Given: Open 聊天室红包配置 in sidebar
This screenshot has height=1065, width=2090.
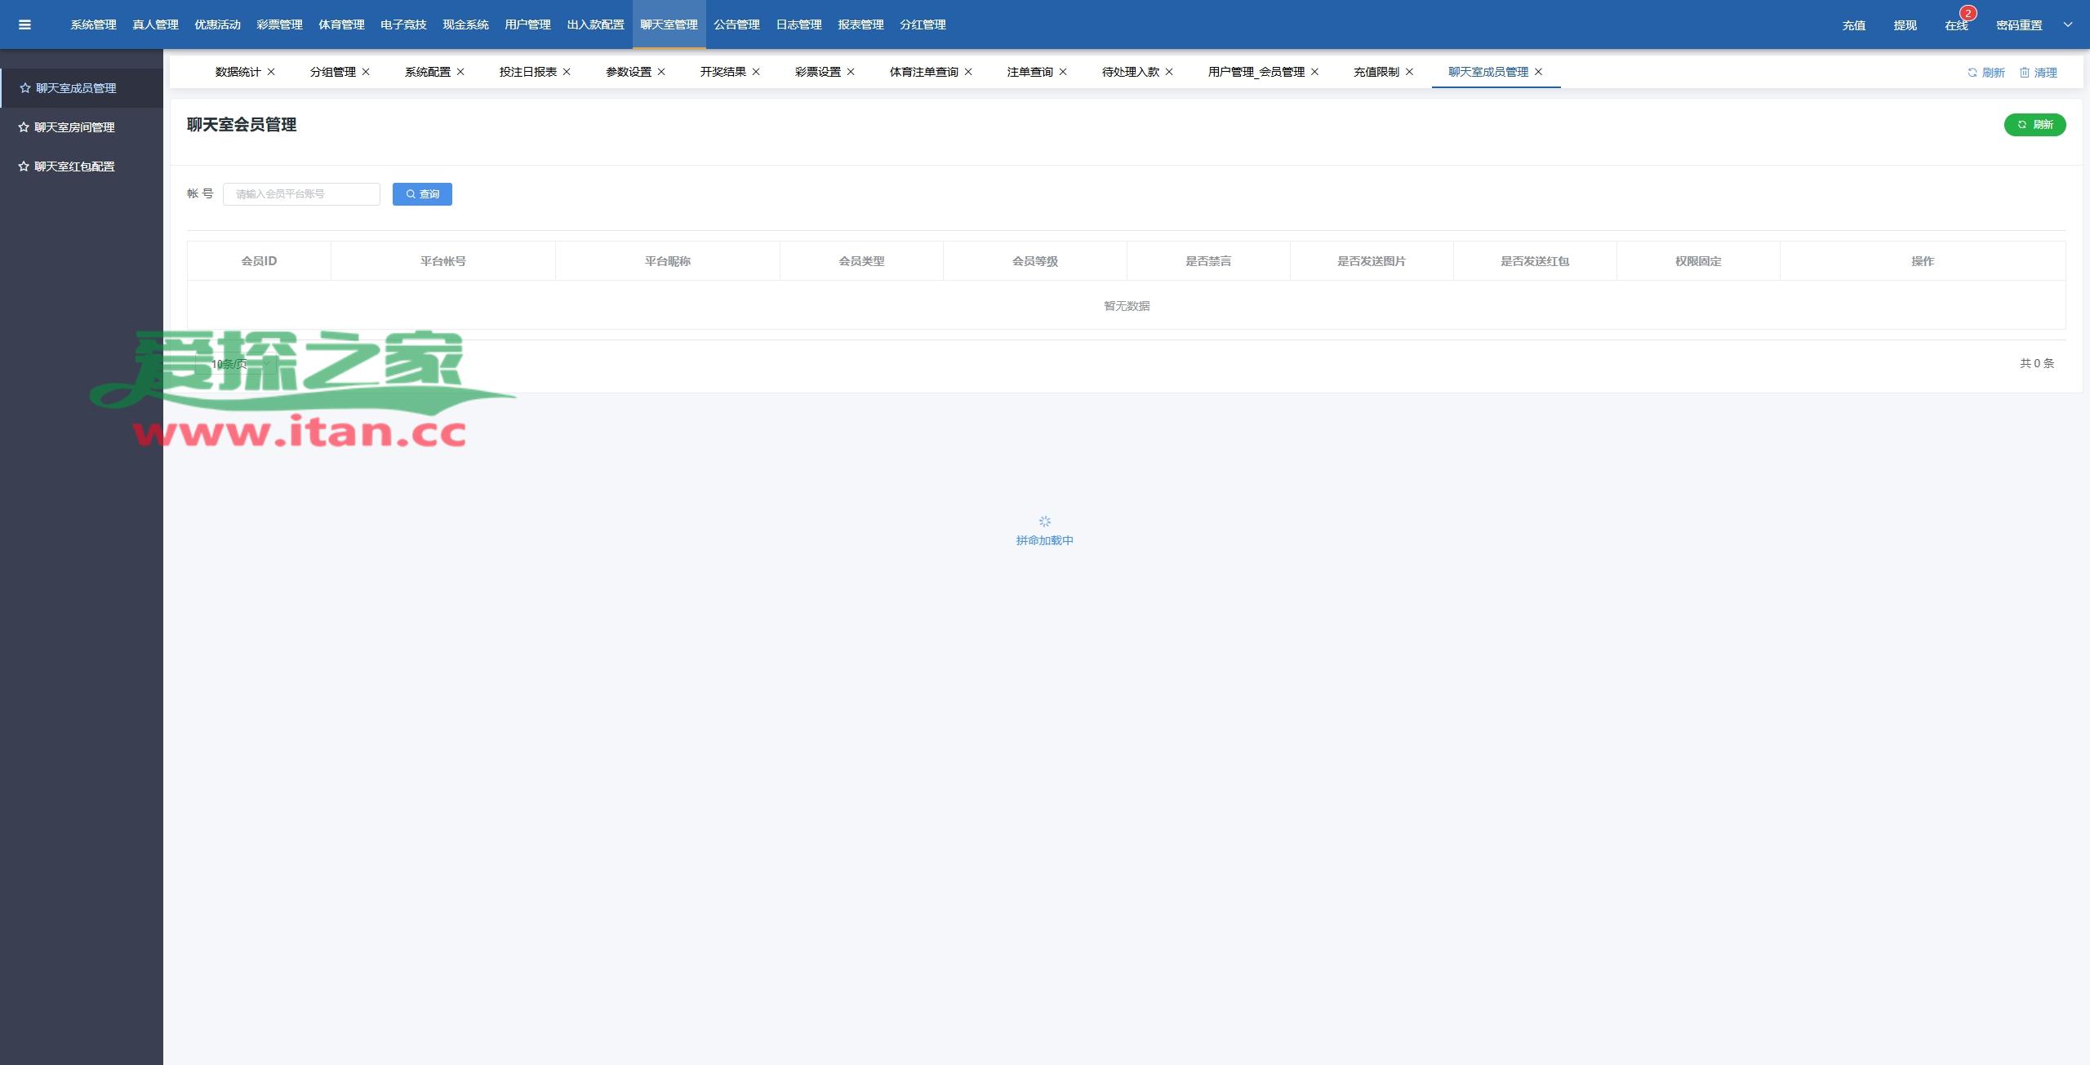Looking at the screenshot, I should (x=74, y=166).
